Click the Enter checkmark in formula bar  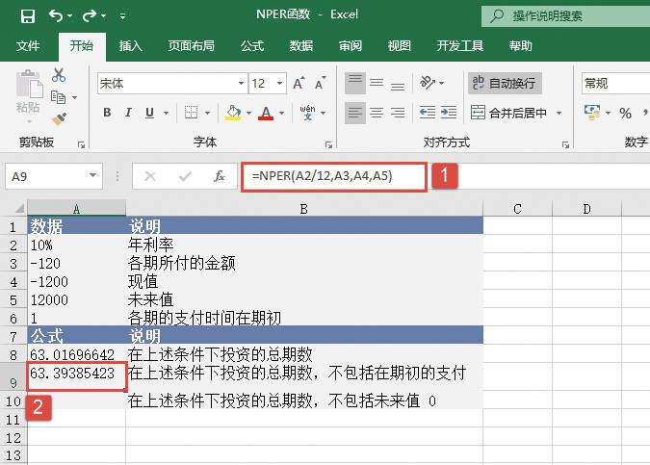click(185, 176)
